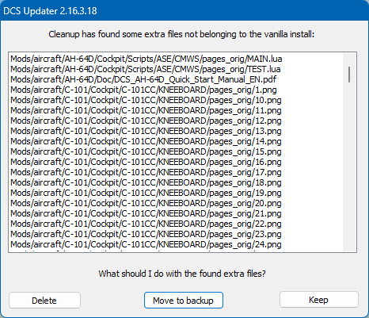Click the Delete button
The image size is (369, 318).
coord(44,300)
